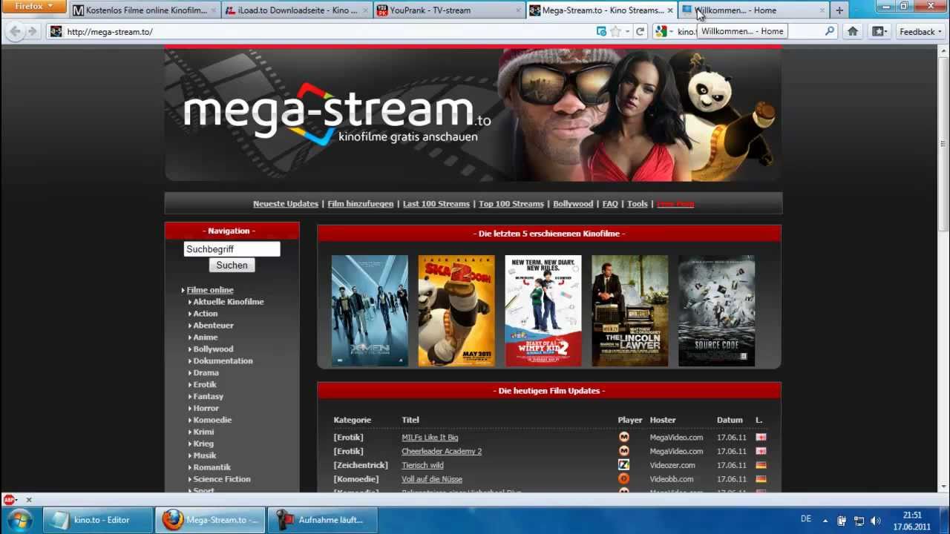
Task: Select the Action category in navigation
Action: (x=206, y=314)
